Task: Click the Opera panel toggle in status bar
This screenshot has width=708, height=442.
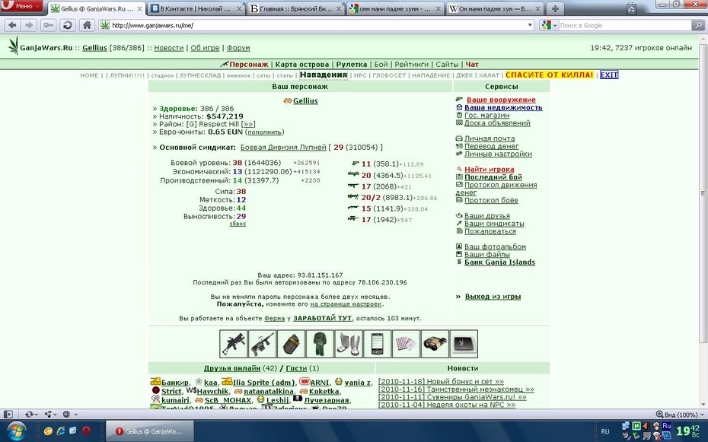Action: tap(8, 414)
